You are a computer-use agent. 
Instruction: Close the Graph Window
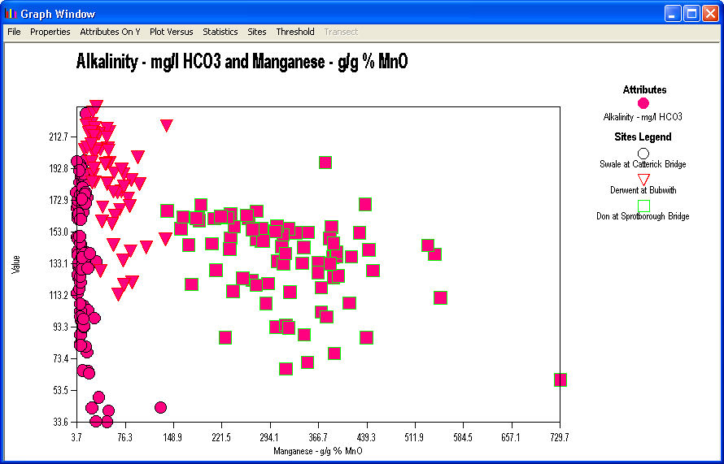pyautogui.click(x=710, y=13)
